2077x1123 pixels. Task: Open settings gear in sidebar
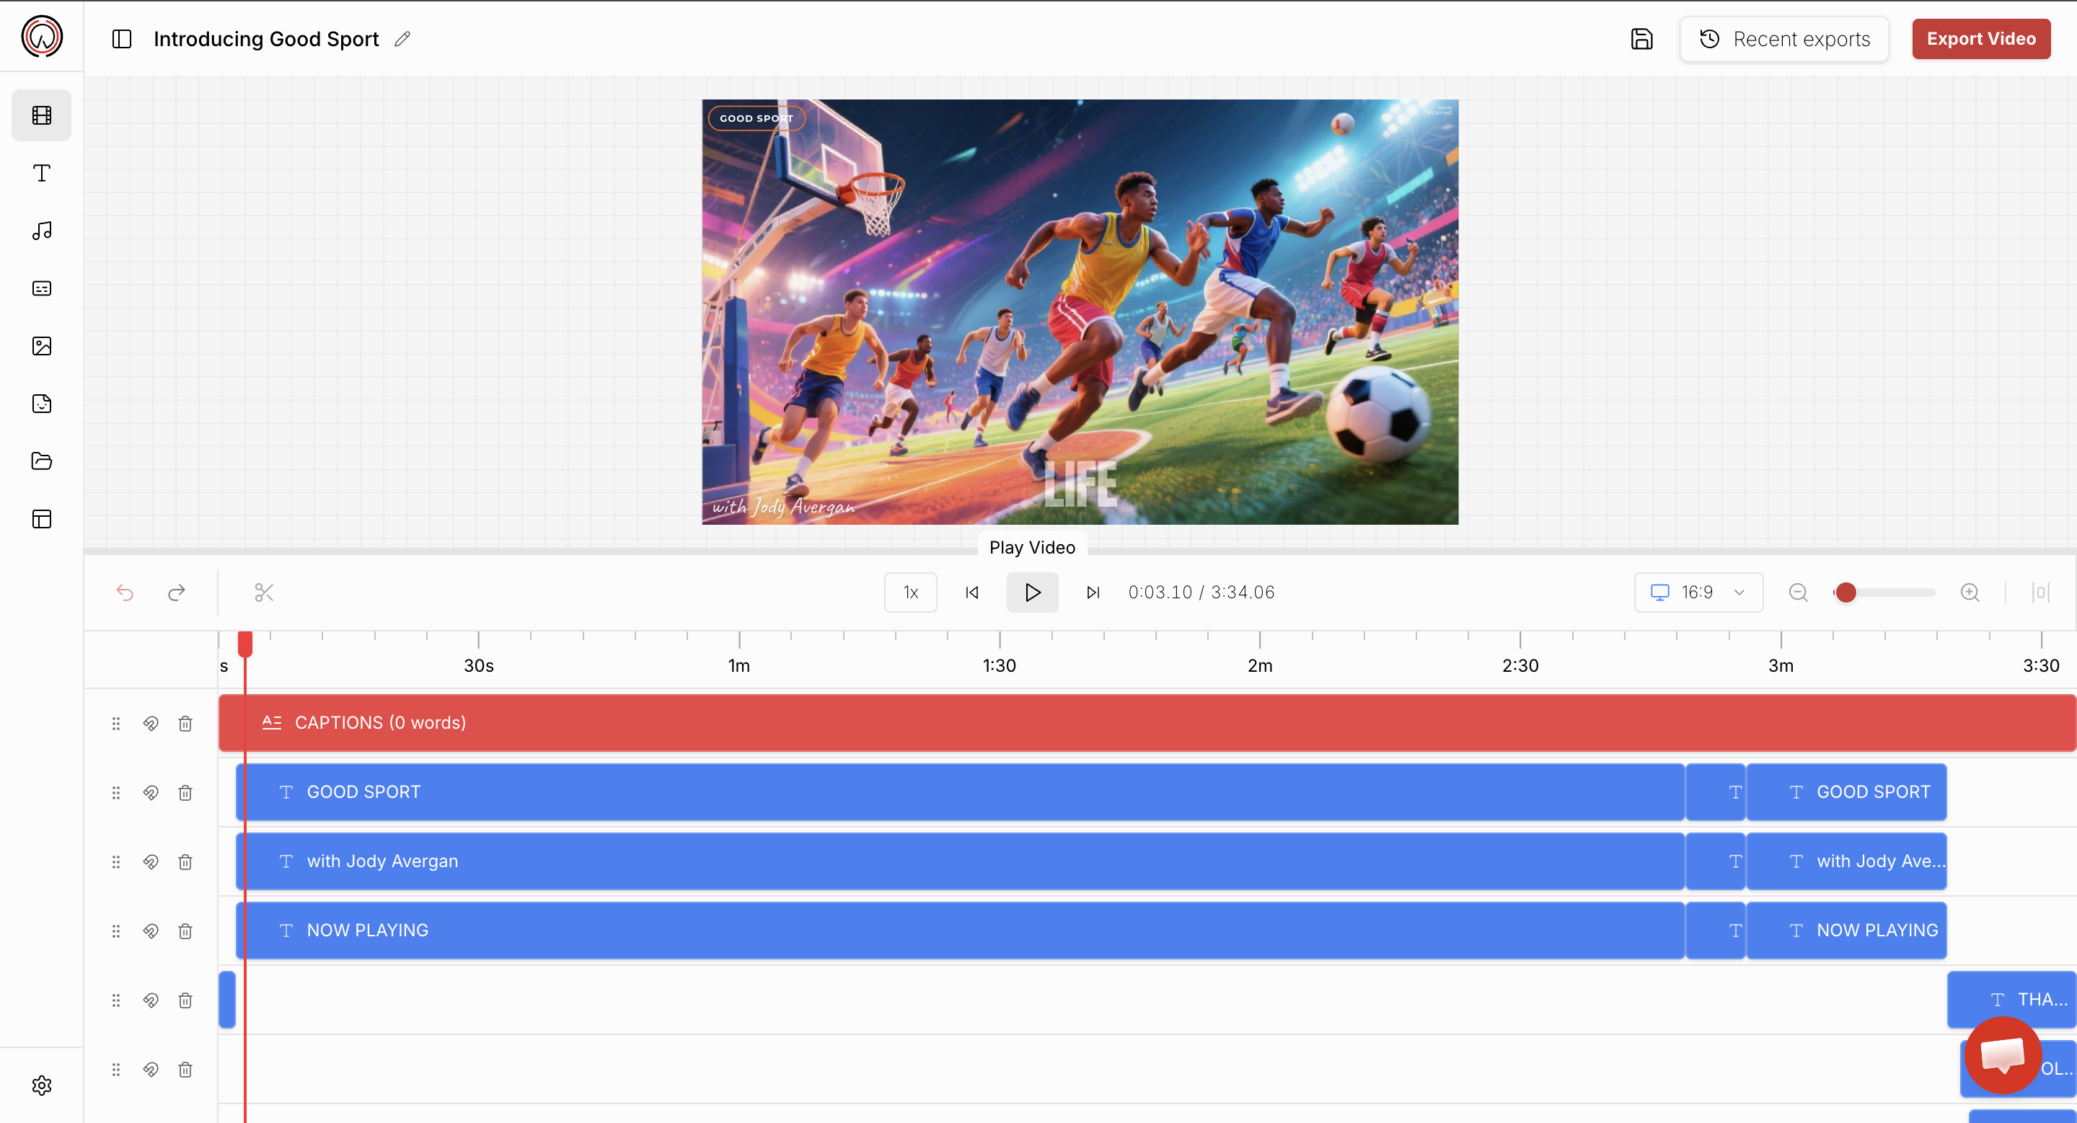click(x=42, y=1085)
